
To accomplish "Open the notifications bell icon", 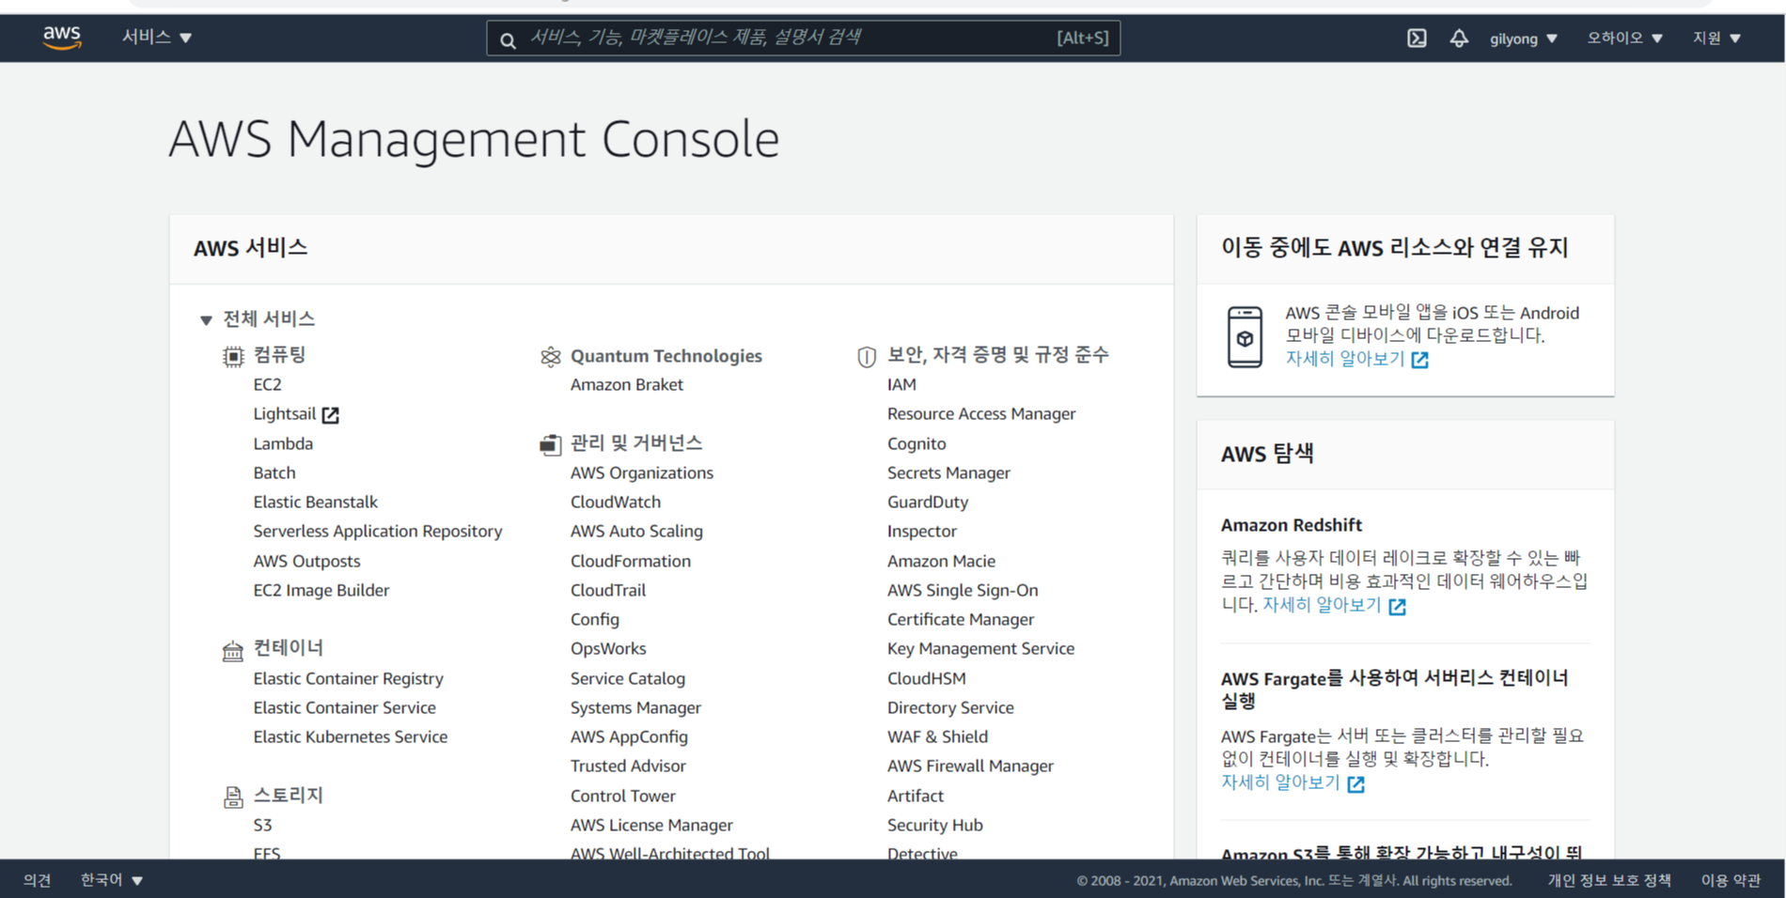I will tap(1459, 39).
